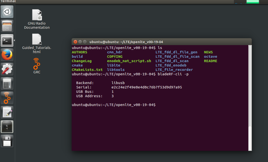Close the terminal window

tap(75, 42)
